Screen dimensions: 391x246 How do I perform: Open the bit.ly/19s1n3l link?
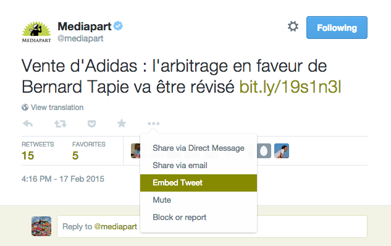[290, 87]
